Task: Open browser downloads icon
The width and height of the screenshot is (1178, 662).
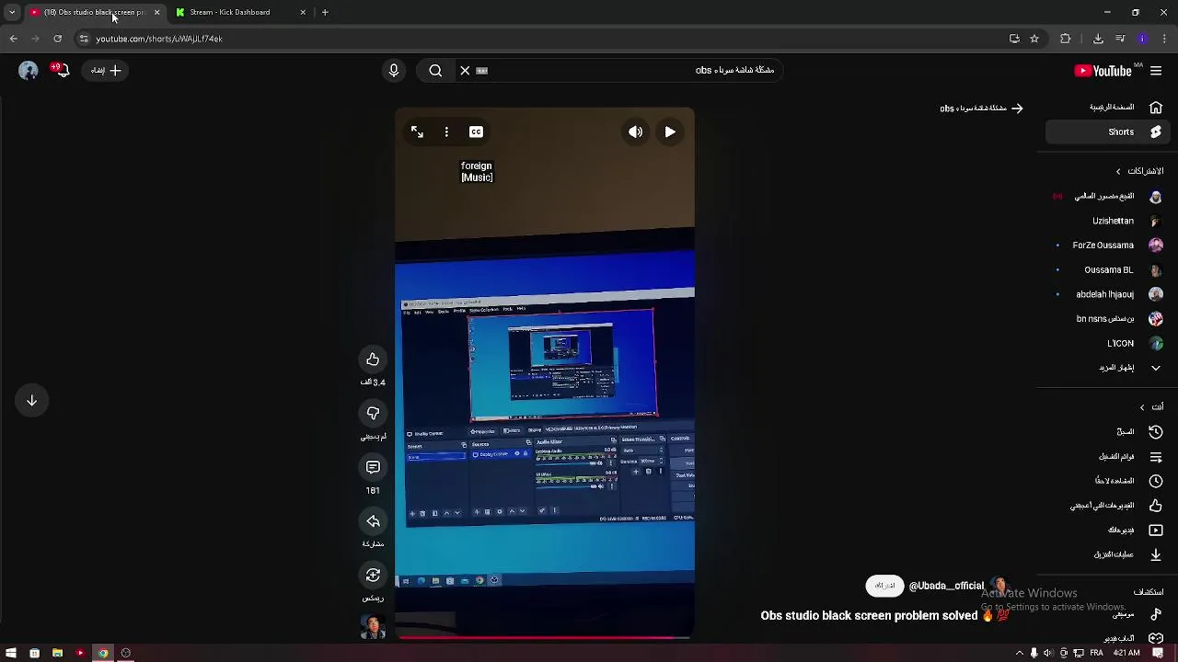Action: click(x=1098, y=39)
